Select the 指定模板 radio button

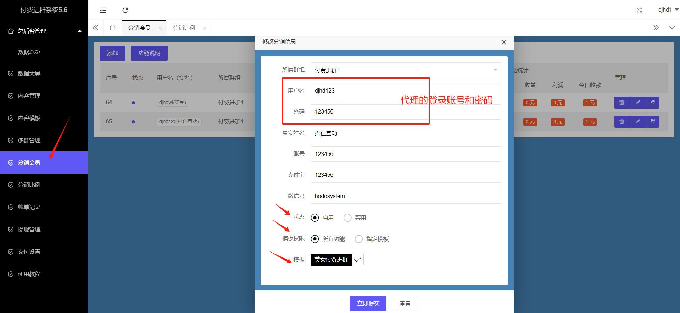(359, 239)
